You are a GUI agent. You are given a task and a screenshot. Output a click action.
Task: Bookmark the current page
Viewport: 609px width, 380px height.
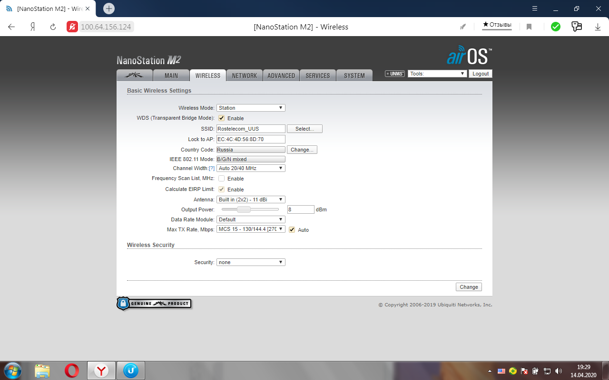(529, 27)
